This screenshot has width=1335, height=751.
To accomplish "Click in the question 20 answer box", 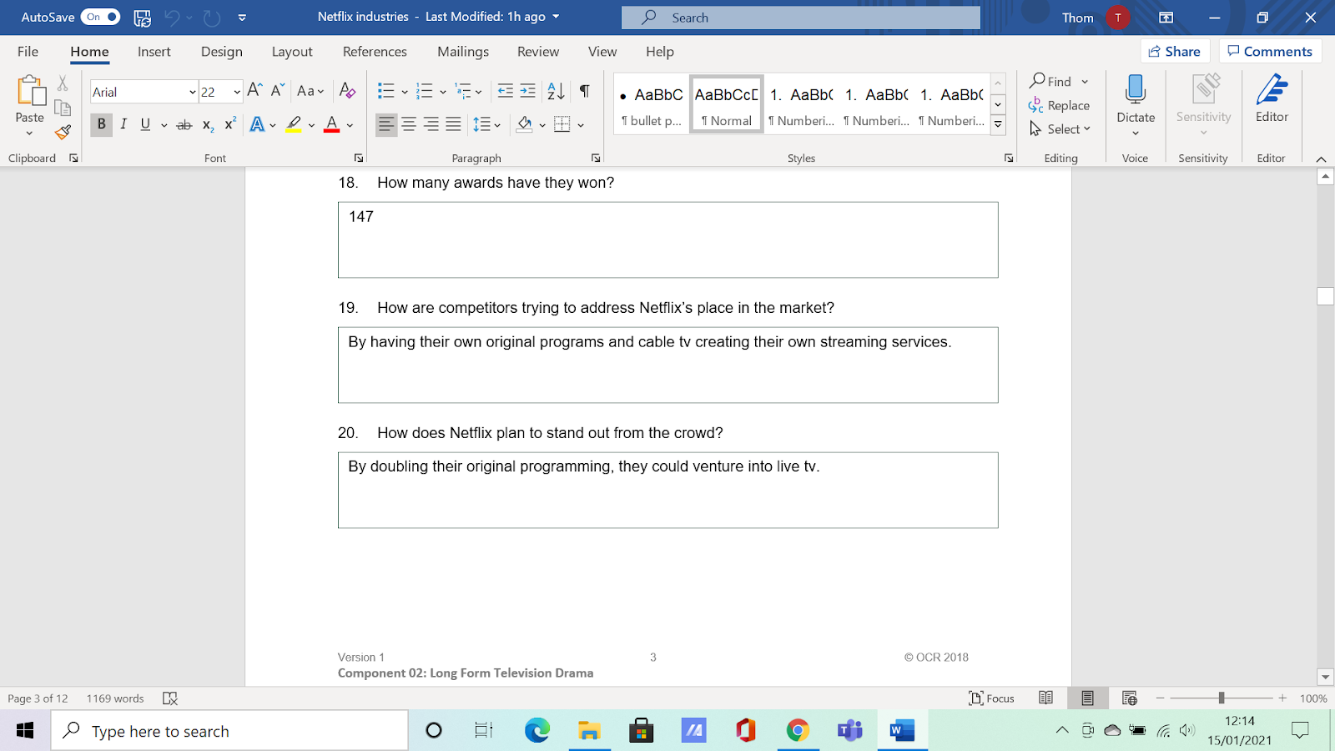I will [x=667, y=490].
